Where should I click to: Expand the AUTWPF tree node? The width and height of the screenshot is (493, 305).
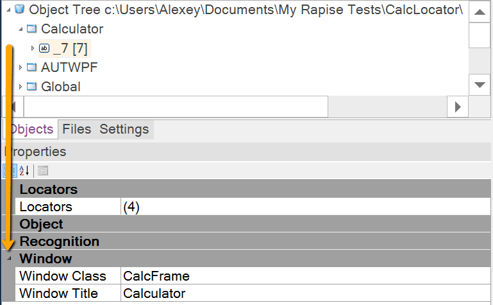(21, 67)
